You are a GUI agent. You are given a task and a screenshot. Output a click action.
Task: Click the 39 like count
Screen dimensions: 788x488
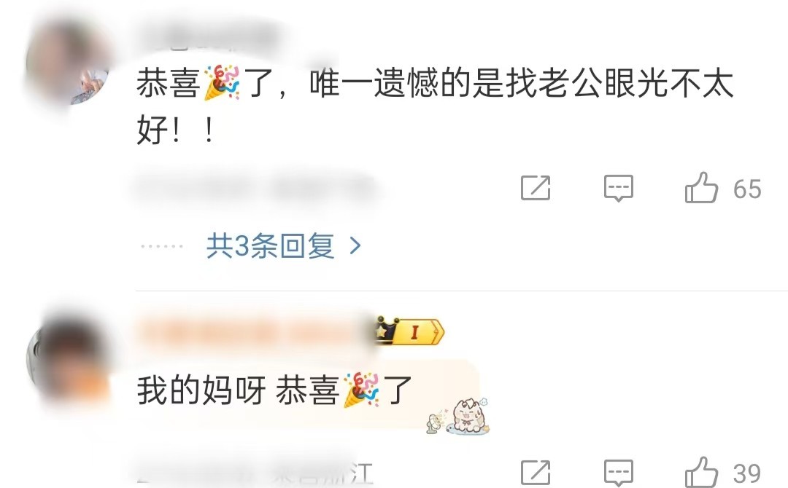(747, 473)
